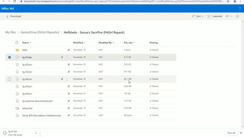Click share icon on setup.exe row
This screenshot has height=137, width=244.
pos(69,108)
